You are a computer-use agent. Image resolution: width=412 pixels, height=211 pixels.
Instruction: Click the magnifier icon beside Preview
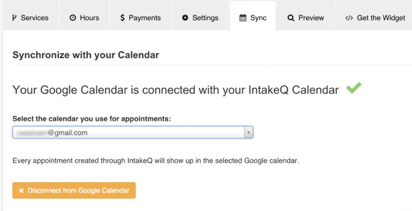coord(291,18)
